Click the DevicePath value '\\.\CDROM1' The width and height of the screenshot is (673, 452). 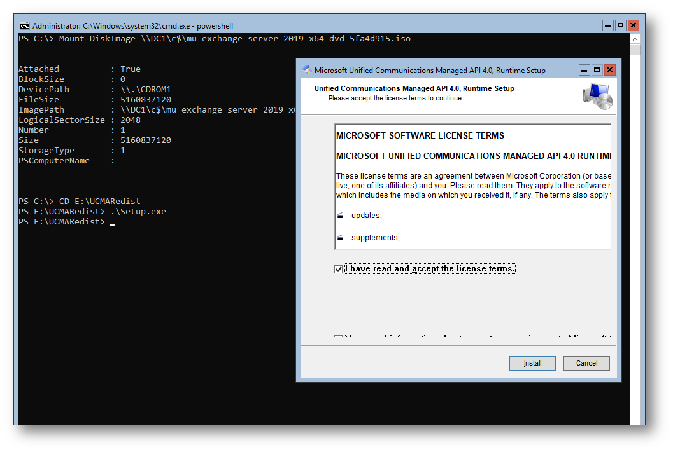click(146, 89)
